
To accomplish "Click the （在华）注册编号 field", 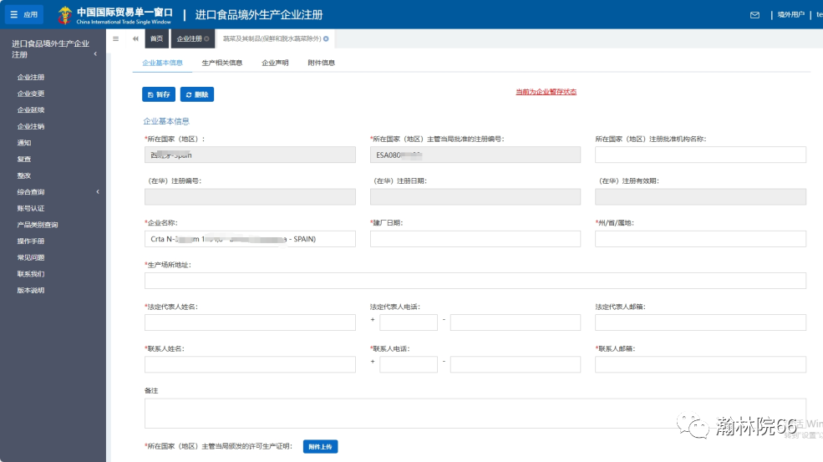I will pyautogui.click(x=250, y=197).
